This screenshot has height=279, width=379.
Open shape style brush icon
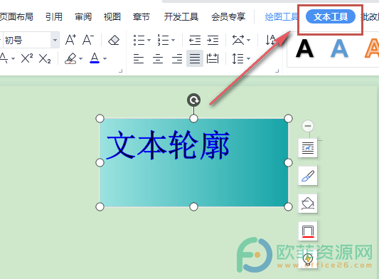coord(308,176)
